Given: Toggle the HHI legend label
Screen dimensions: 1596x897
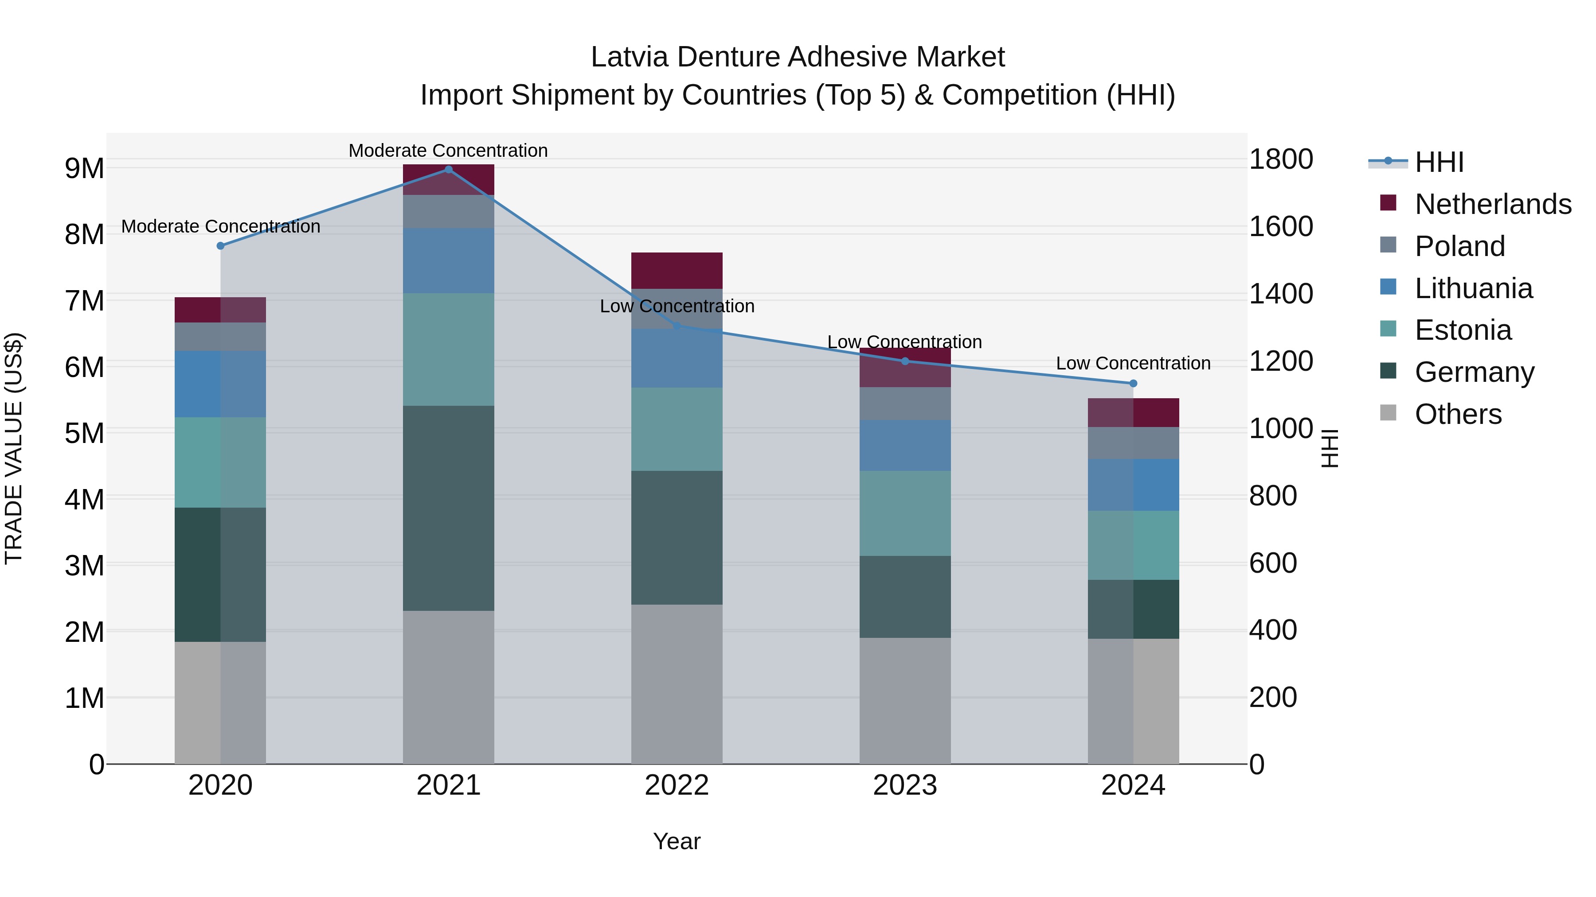Looking at the screenshot, I should coord(1439,162).
